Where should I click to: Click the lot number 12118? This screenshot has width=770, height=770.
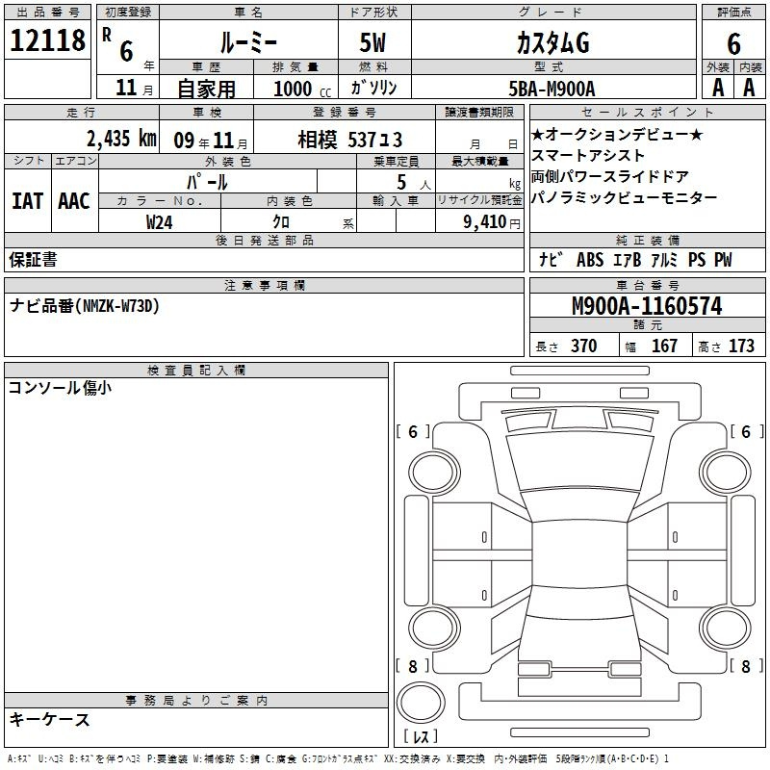(46, 42)
